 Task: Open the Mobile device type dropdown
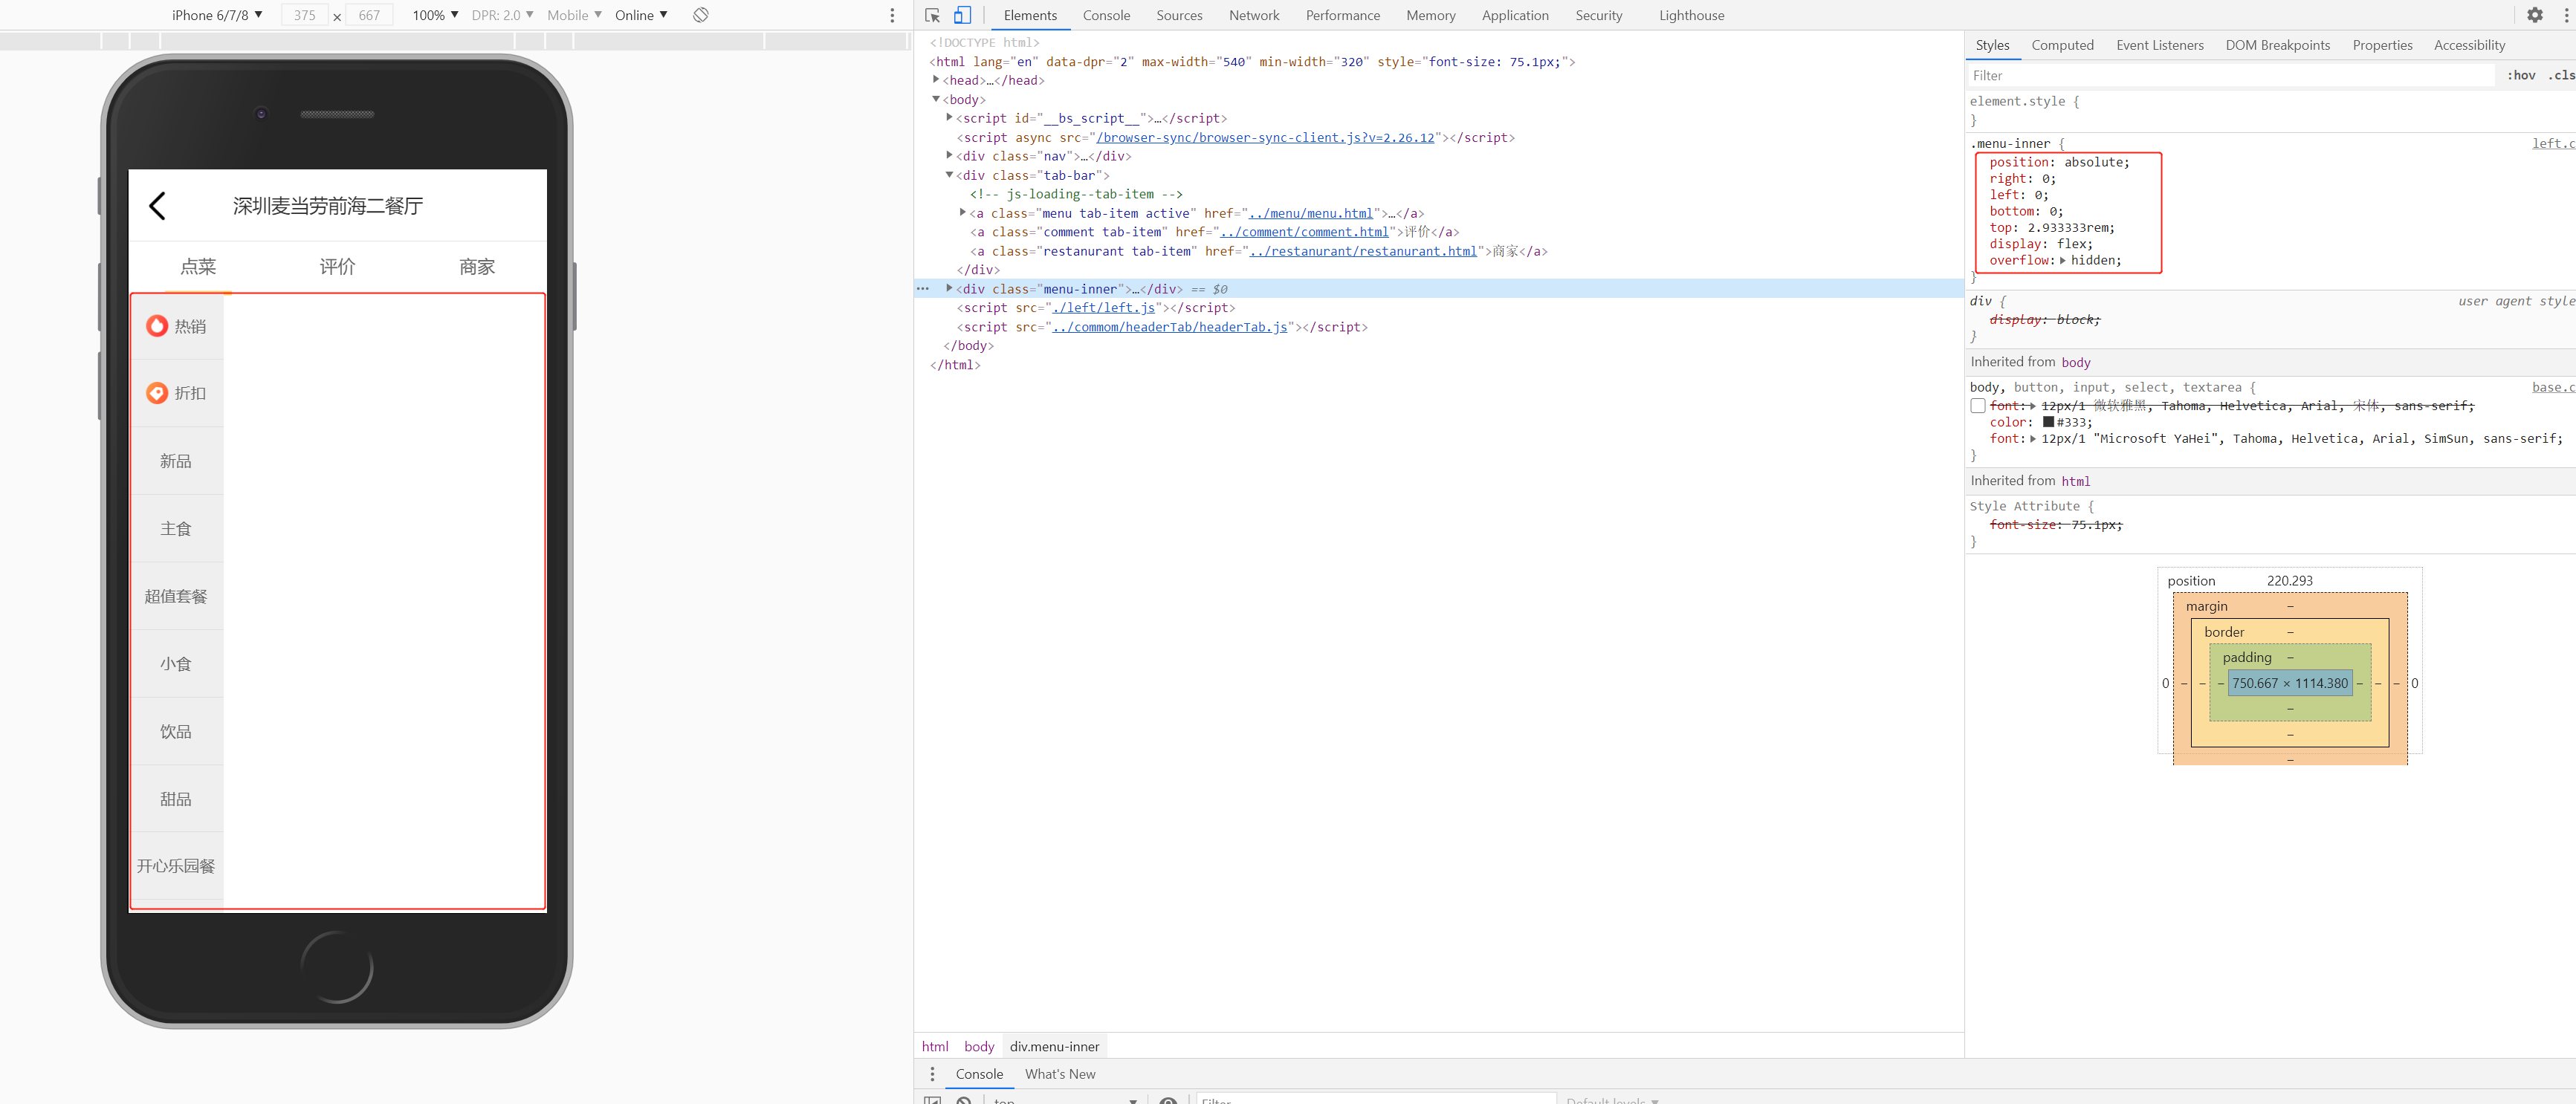(x=574, y=15)
